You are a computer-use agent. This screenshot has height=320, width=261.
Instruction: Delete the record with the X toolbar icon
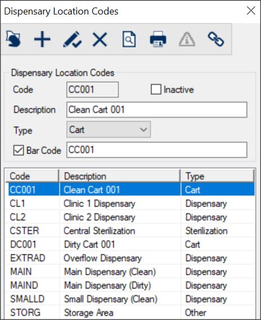[x=100, y=39]
